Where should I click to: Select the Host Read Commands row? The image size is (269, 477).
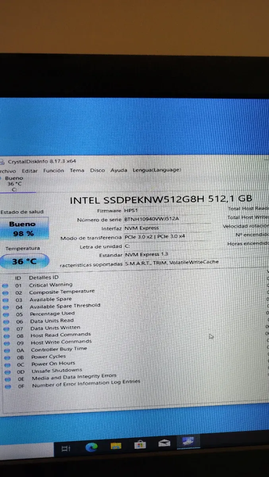[61, 335]
